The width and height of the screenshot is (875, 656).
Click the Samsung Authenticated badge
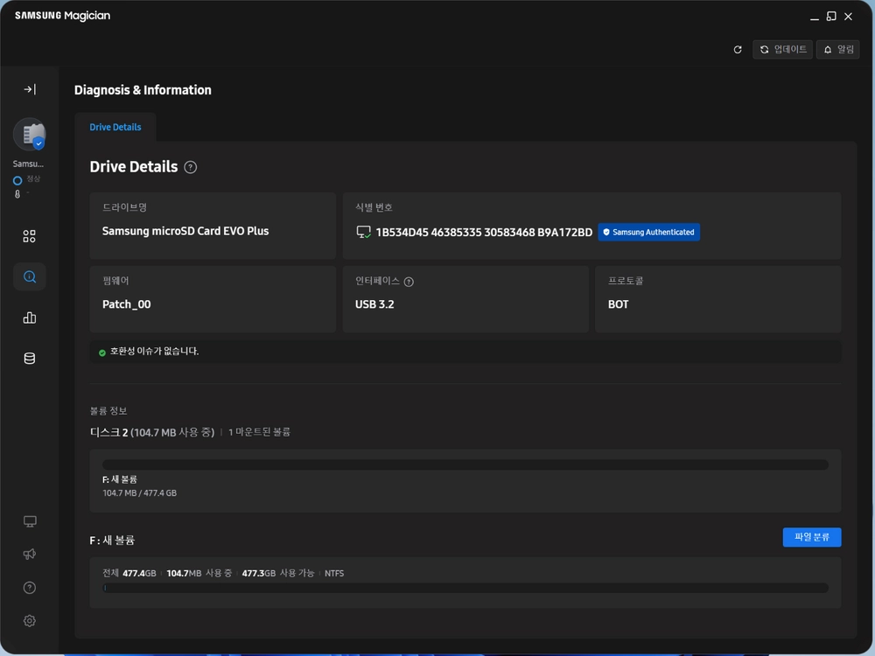coord(649,232)
